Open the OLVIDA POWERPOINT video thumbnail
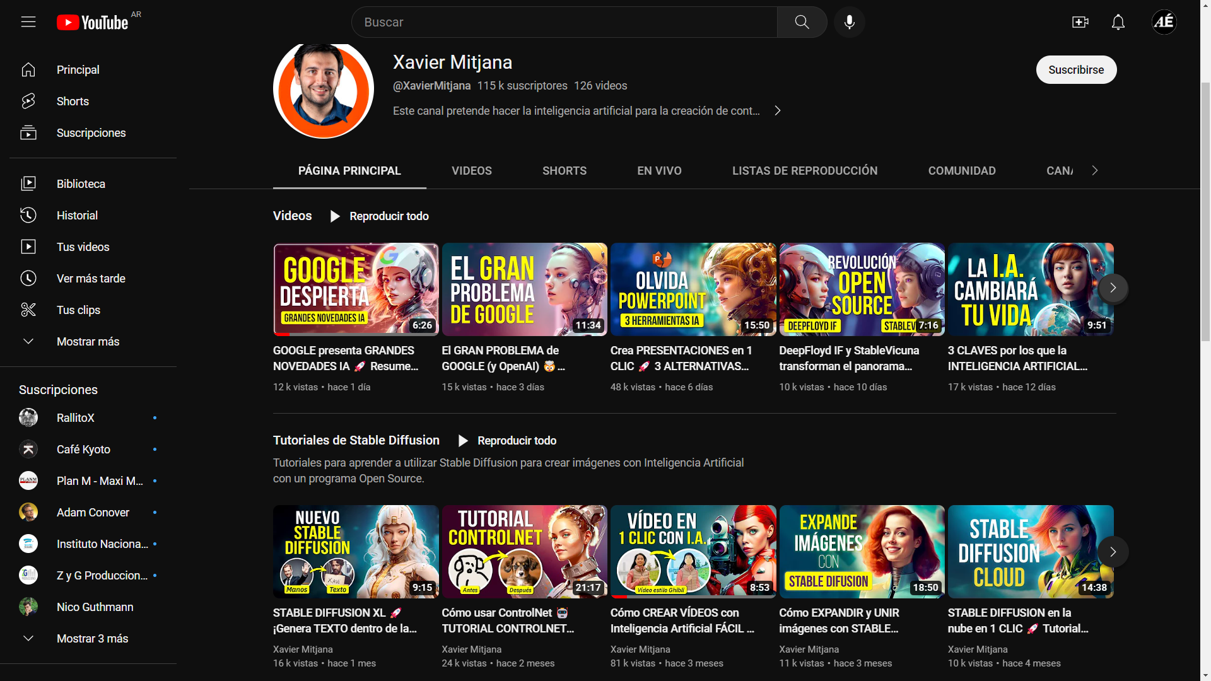Image resolution: width=1211 pixels, height=681 pixels. click(x=693, y=289)
